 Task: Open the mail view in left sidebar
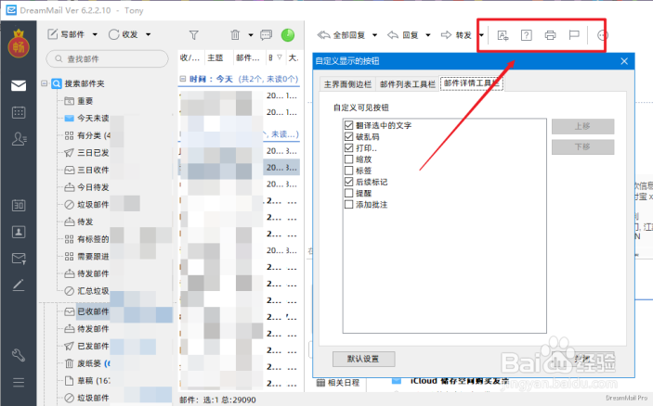coord(19,85)
